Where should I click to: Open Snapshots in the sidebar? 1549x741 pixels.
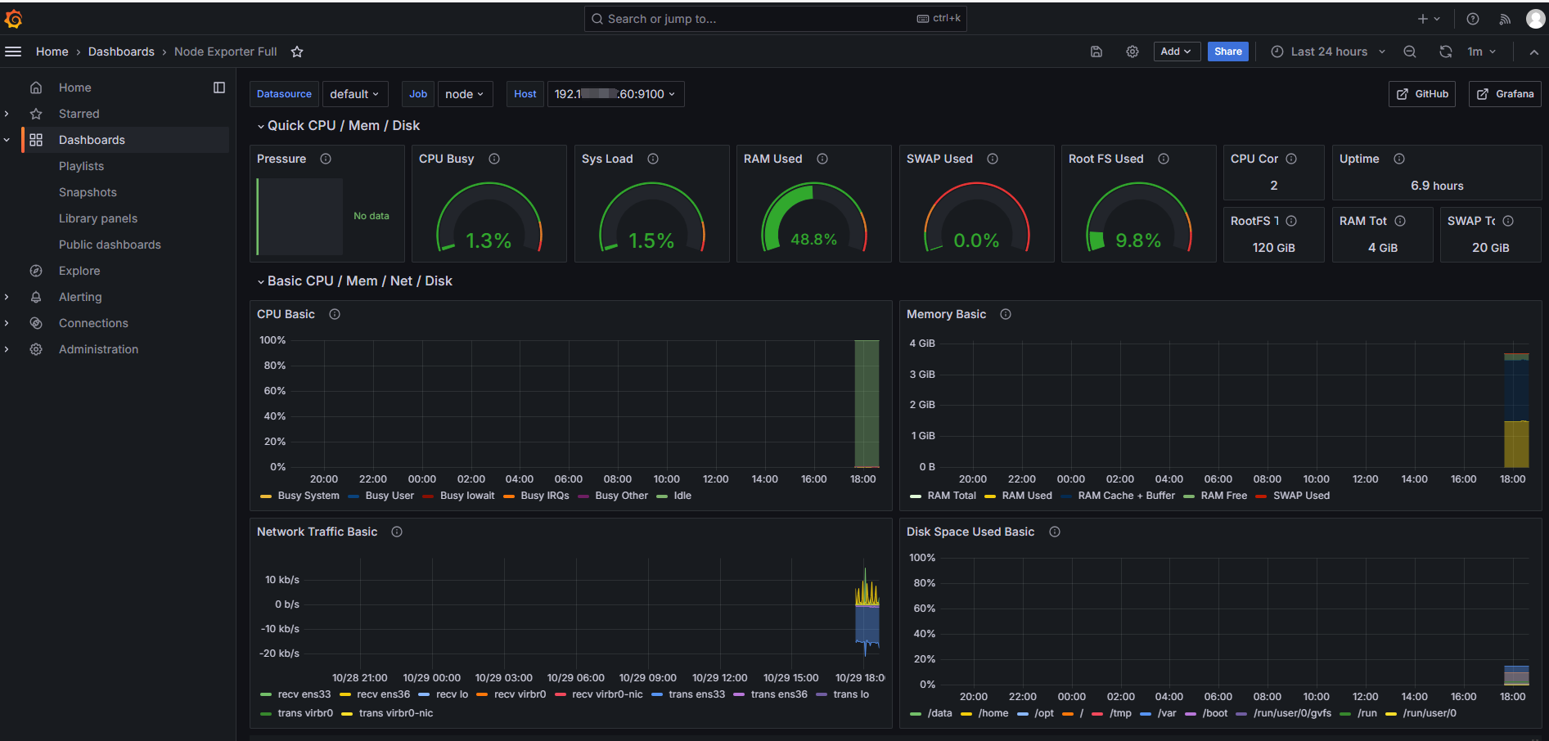pyautogui.click(x=88, y=192)
